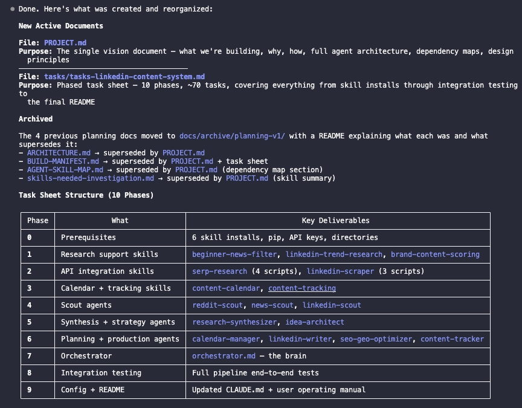522x408 pixels.
Task: Click the underlined content-tracking link
Action: (302, 288)
